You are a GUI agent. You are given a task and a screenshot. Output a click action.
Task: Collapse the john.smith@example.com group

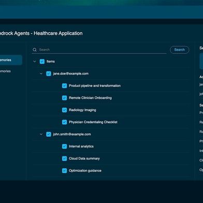(x=41, y=134)
